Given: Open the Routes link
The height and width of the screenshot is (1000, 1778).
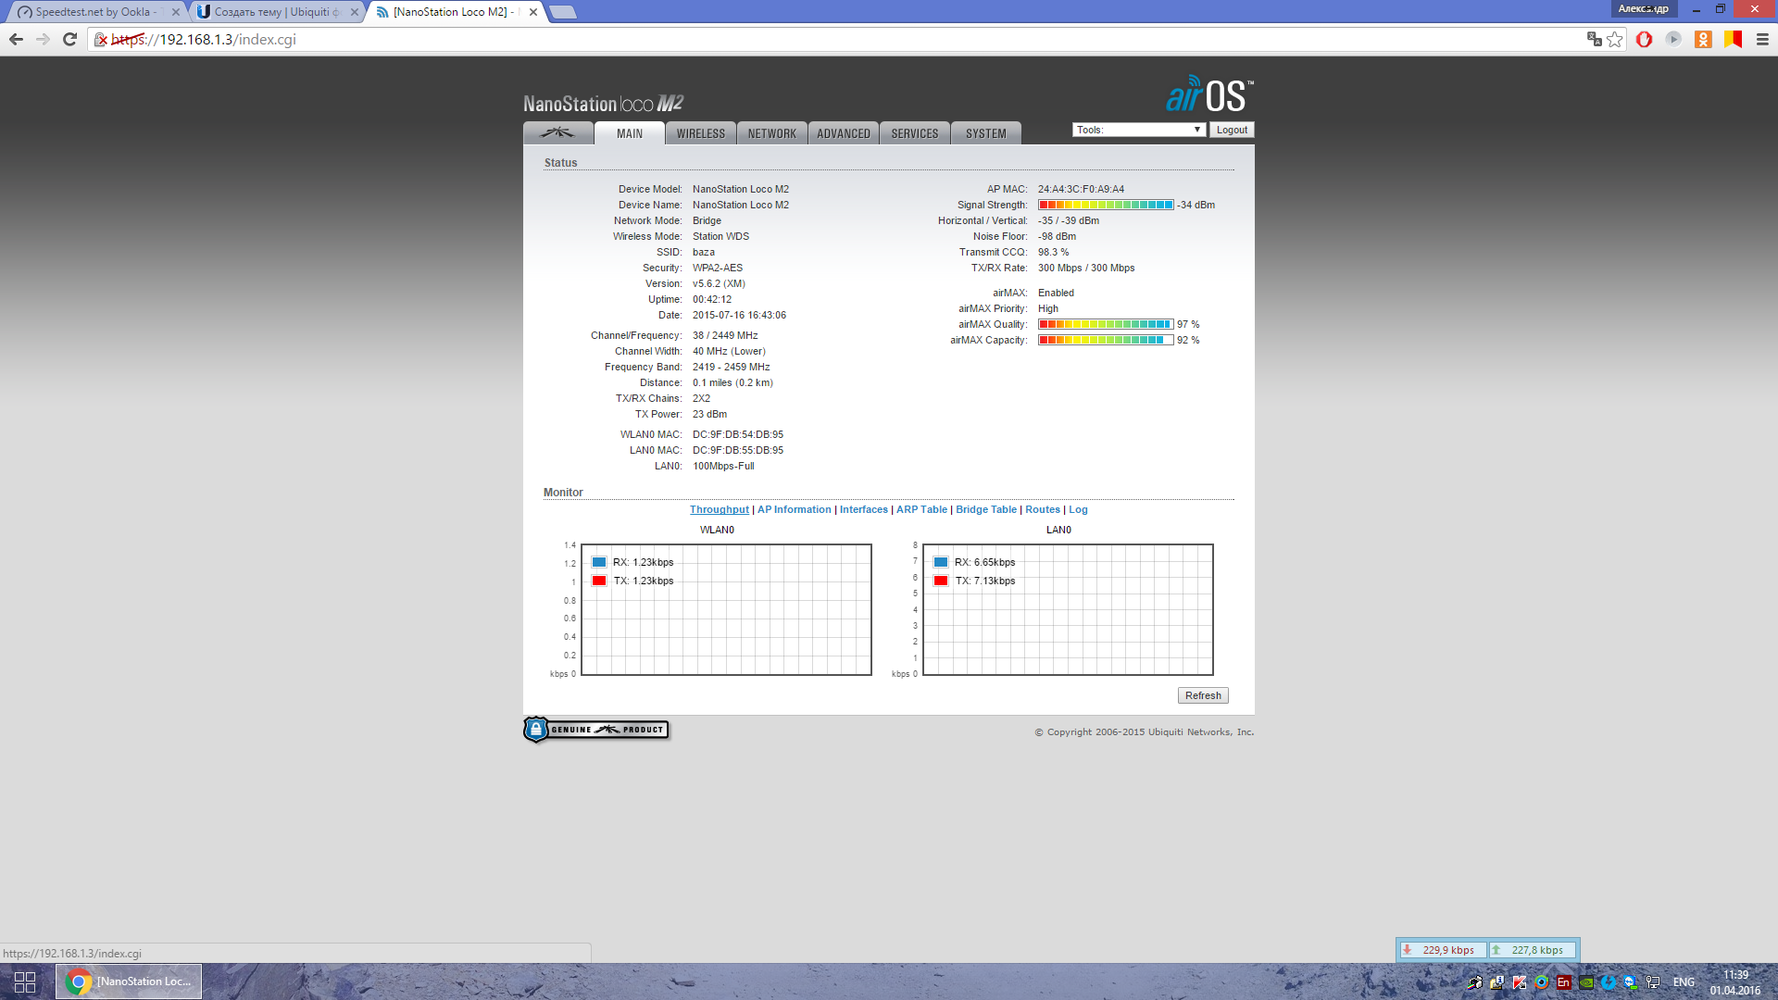Looking at the screenshot, I should tap(1043, 509).
